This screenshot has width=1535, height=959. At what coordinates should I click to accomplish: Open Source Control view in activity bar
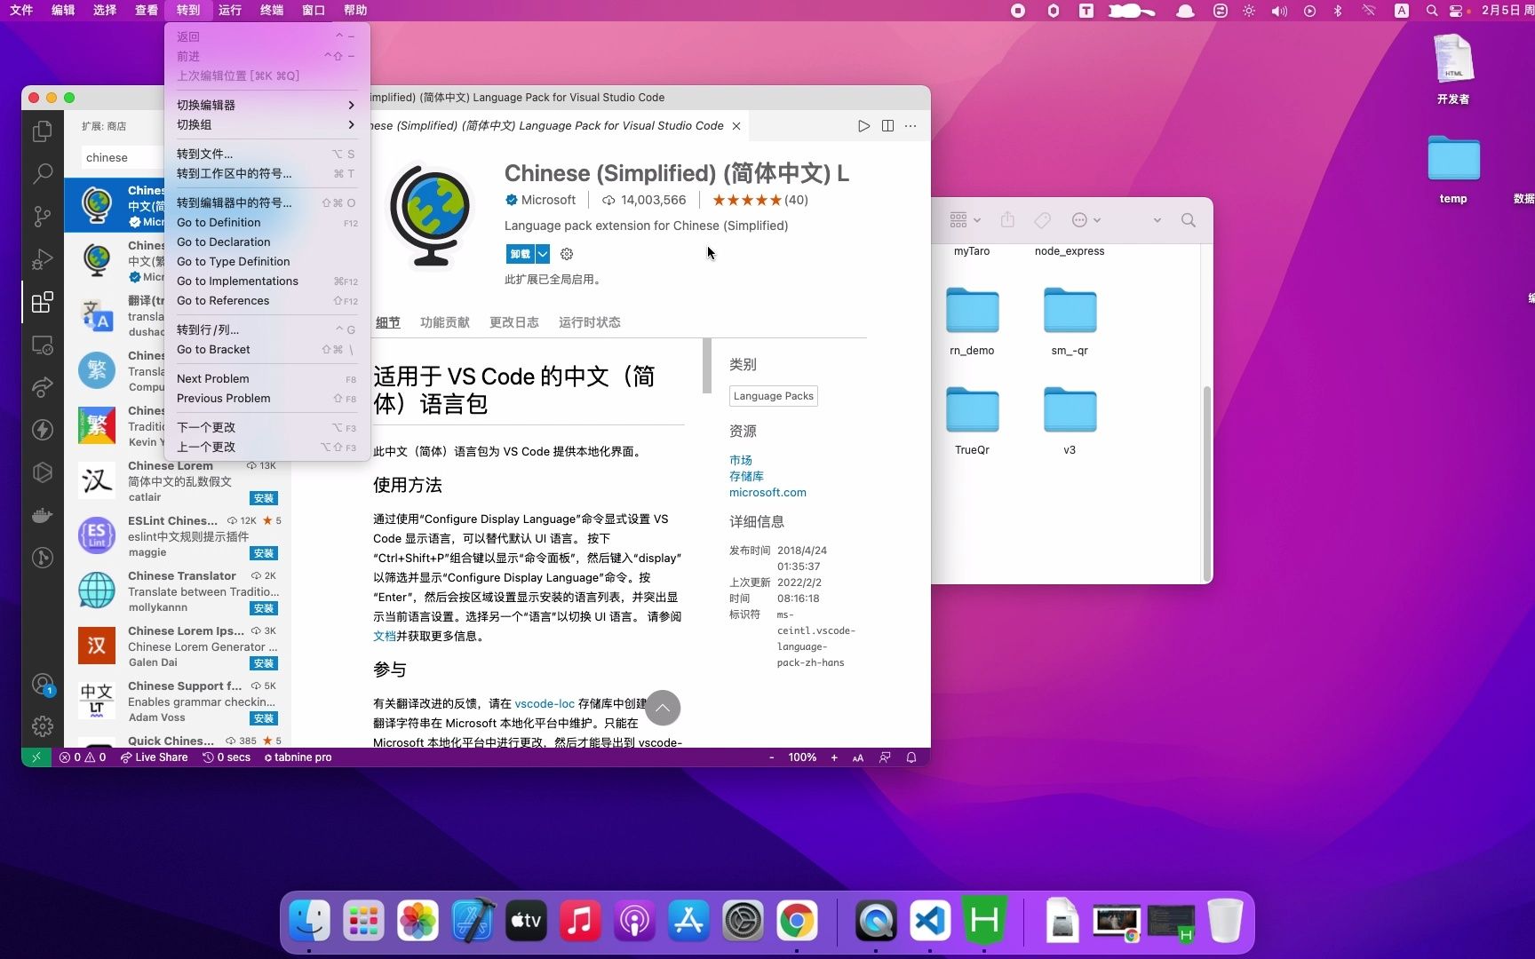point(42,216)
